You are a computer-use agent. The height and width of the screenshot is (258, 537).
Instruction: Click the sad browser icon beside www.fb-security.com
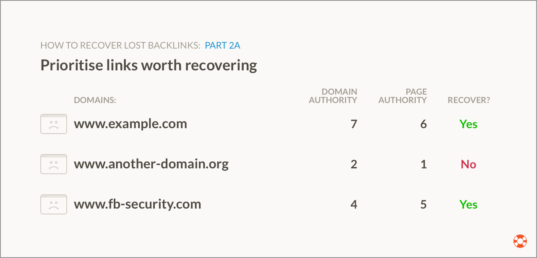click(x=54, y=204)
